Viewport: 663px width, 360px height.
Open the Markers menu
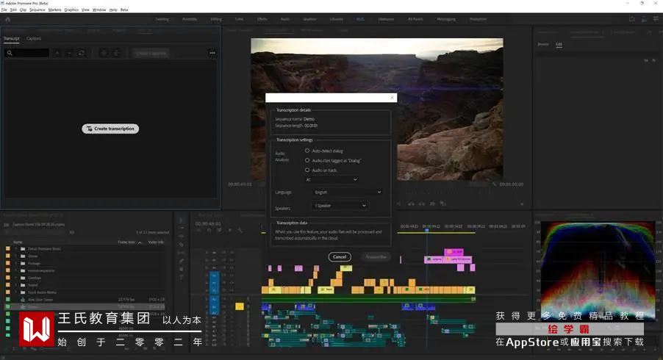(54, 10)
